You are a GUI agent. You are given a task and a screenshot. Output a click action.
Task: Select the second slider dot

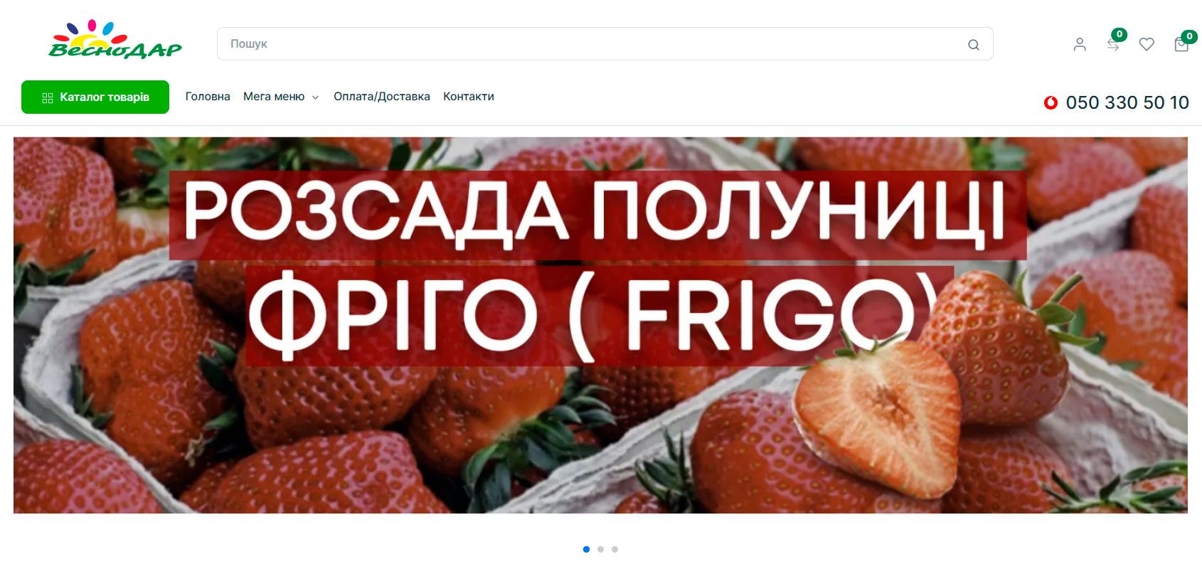coord(600,549)
